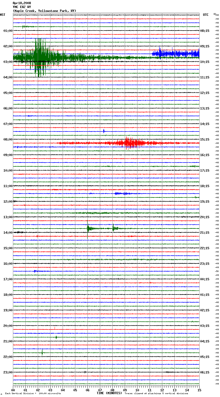Select the 21:00 MST row label
The image size is (220, 397).
tap(8, 341)
